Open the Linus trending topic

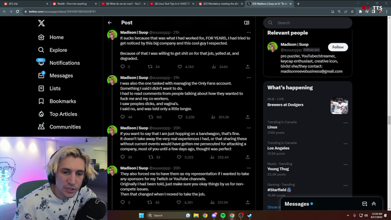tap(272, 127)
